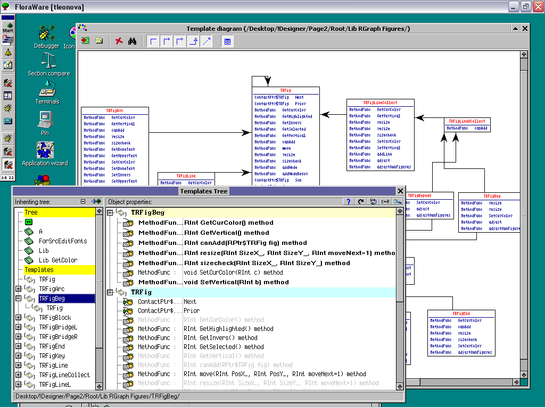Collapse the TRFigBeg node in Inheriting tree
Screen dimensions: 545x408
(x=19, y=299)
